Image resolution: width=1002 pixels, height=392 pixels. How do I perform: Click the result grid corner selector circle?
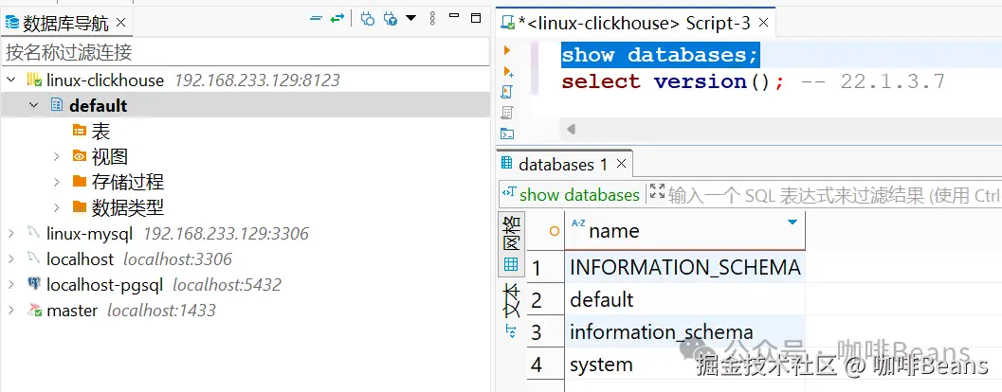(x=554, y=231)
